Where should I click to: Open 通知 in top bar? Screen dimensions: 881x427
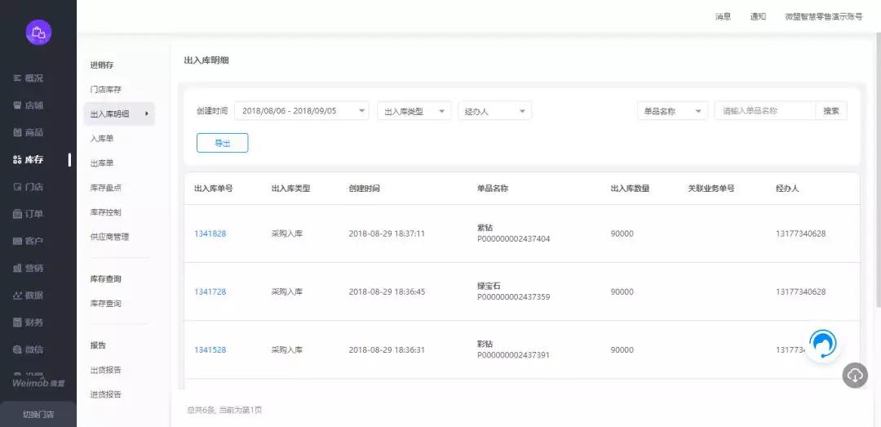pyautogui.click(x=758, y=17)
